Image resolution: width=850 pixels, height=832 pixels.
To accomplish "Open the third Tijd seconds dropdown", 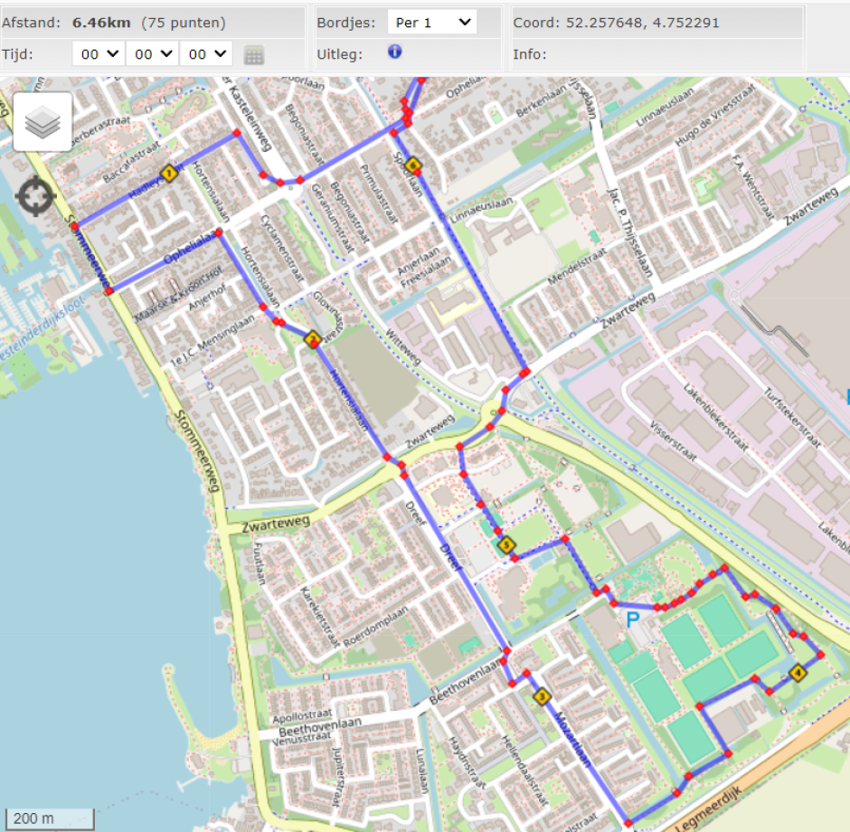I will 206,54.
